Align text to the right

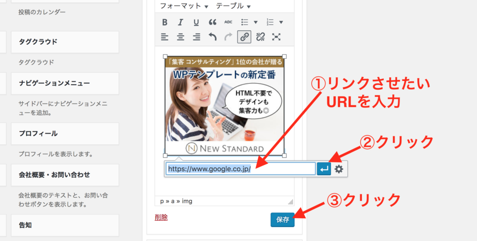pyautogui.click(x=197, y=37)
